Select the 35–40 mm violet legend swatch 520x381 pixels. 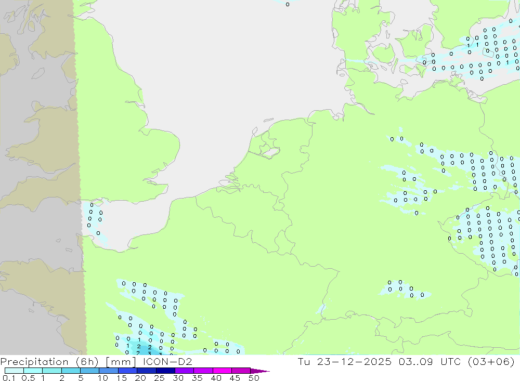click(203, 371)
